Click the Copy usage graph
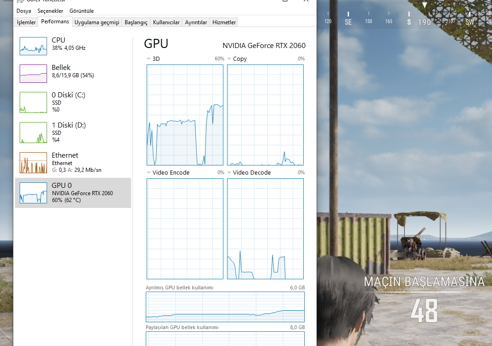 [265, 115]
